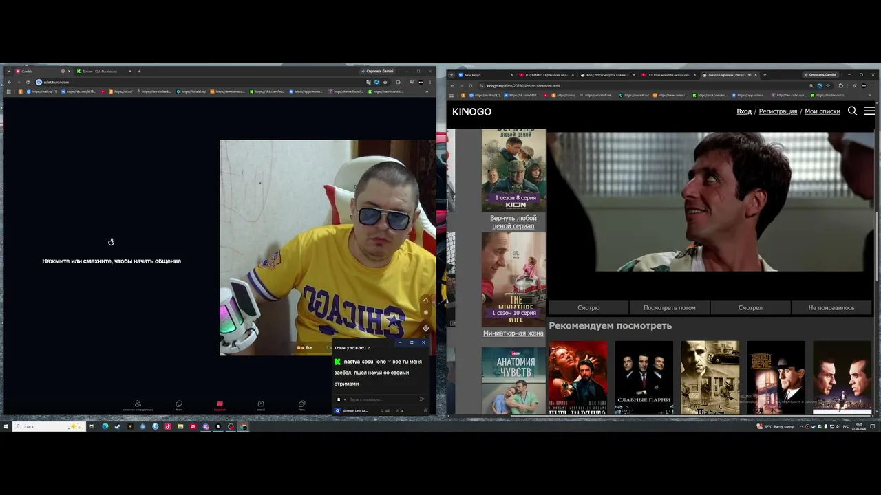Open the Славные парни recommended poster
Viewport: 881px width, 495px height.
tap(644, 377)
